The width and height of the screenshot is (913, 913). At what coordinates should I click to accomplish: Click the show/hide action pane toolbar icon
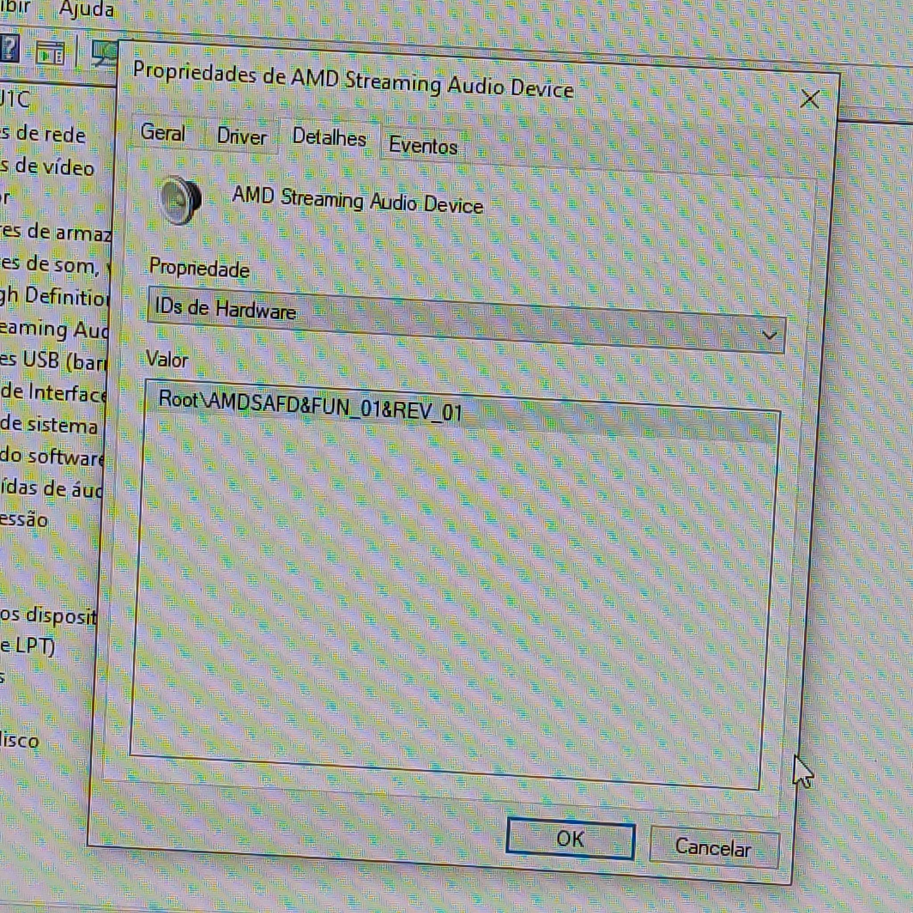pyautogui.click(x=50, y=53)
